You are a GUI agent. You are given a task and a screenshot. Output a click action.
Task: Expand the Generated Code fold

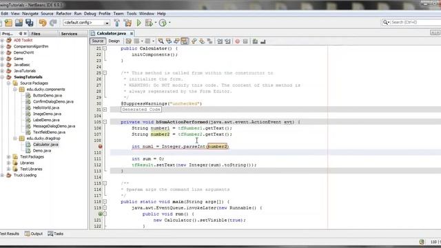tap(105, 110)
